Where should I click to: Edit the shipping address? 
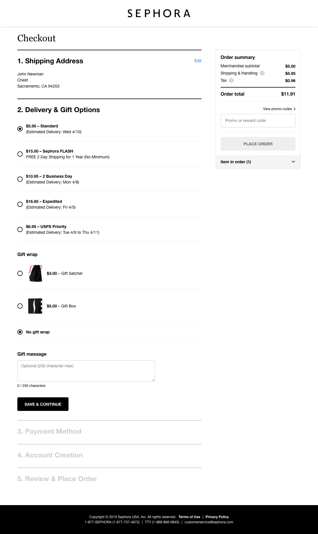tap(198, 61)
